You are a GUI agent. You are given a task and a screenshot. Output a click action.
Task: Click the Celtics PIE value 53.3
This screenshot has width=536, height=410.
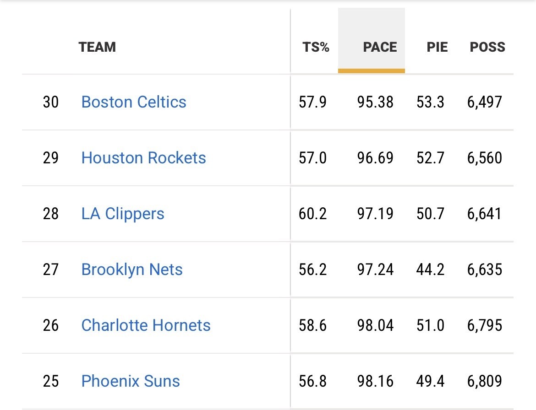[x=430, y=102]
